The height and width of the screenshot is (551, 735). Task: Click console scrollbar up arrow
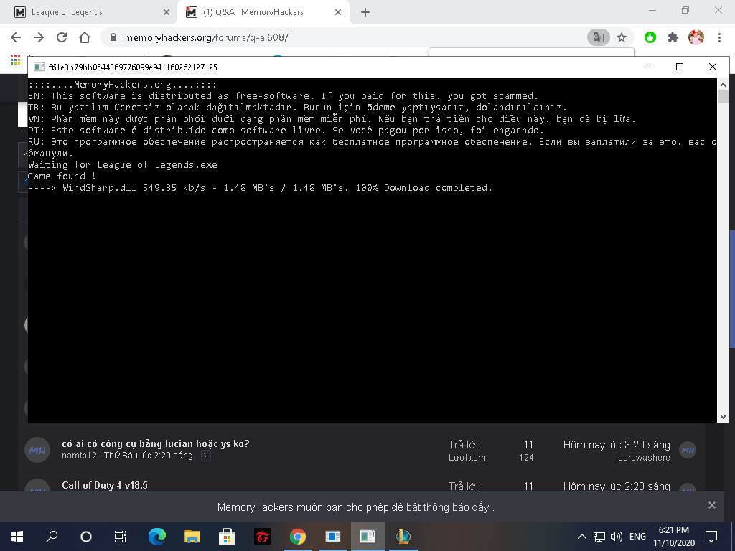[723, 85]
